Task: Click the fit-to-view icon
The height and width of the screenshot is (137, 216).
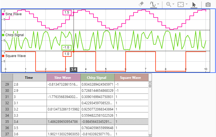Action: (181, 4)
